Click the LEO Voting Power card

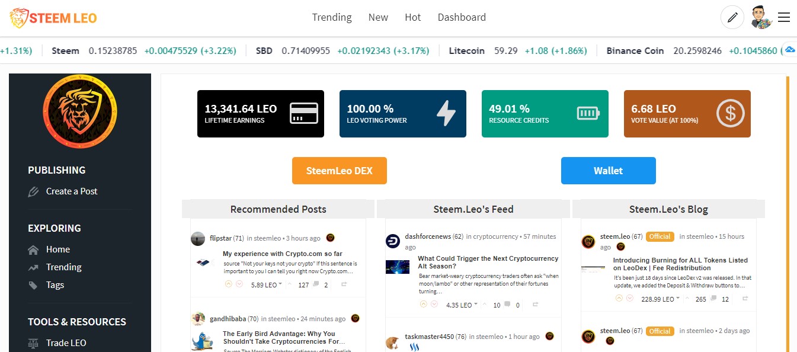tap(403, 114)
